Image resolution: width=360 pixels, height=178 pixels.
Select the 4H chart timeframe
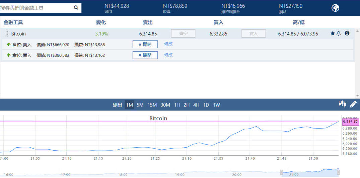point(196,105)
